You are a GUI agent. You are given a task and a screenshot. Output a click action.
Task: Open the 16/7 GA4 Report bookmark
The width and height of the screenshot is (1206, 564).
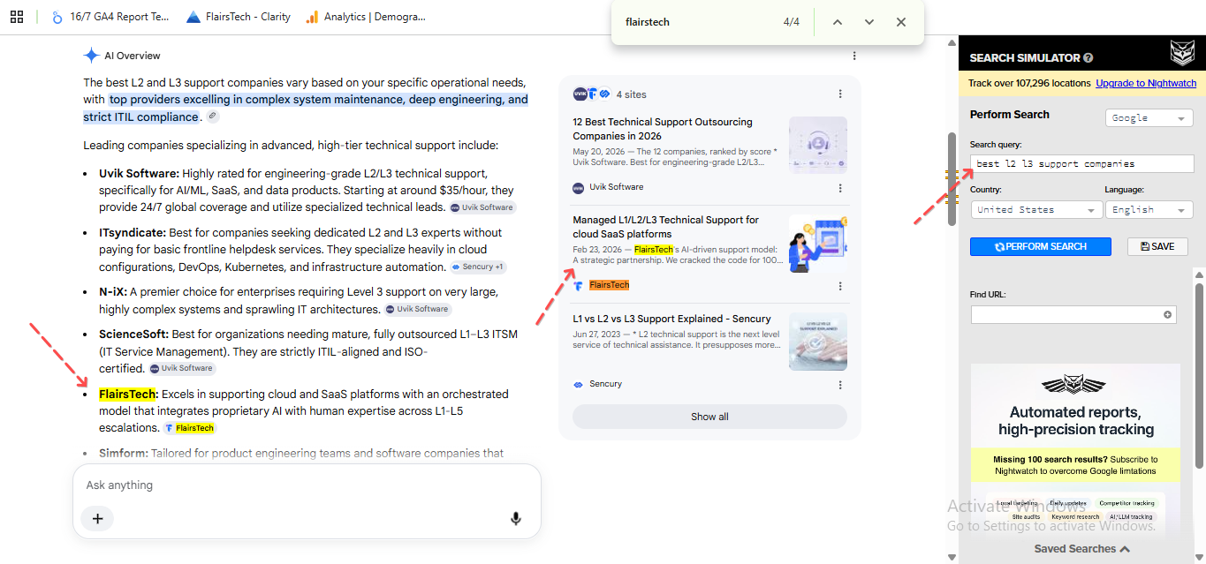tap(110, 17)
